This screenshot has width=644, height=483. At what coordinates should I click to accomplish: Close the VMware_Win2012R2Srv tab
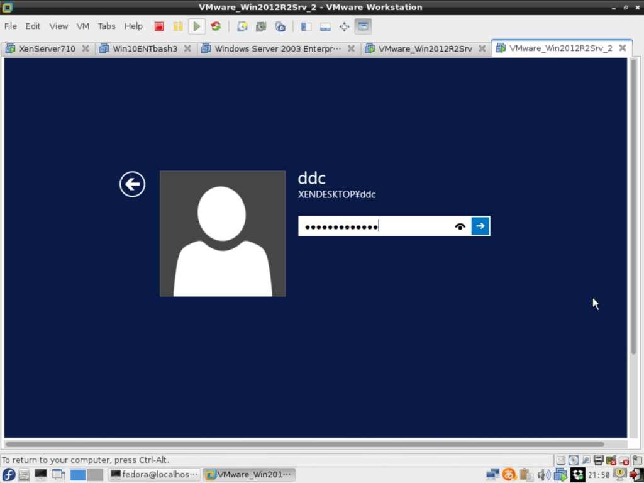482,48
